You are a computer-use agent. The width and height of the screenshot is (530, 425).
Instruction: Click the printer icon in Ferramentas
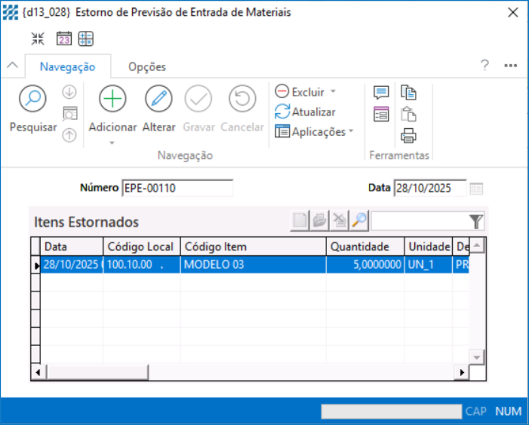coord(409,135)
